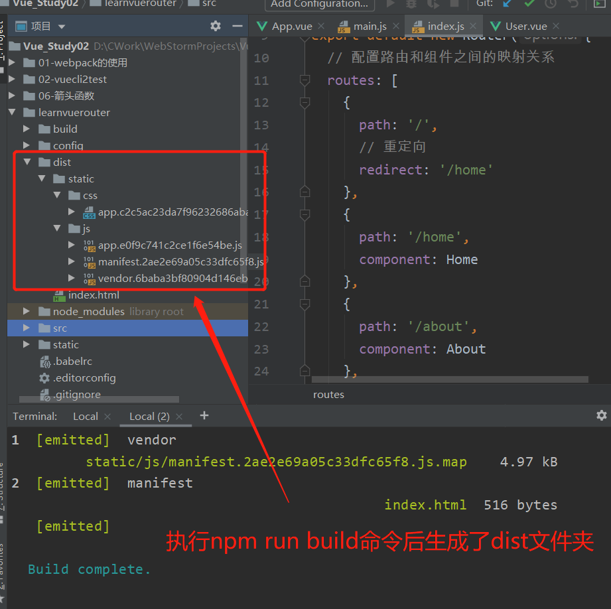Collapse the dist folder
This screenshot has width=611, height=609.
point(27,162)
